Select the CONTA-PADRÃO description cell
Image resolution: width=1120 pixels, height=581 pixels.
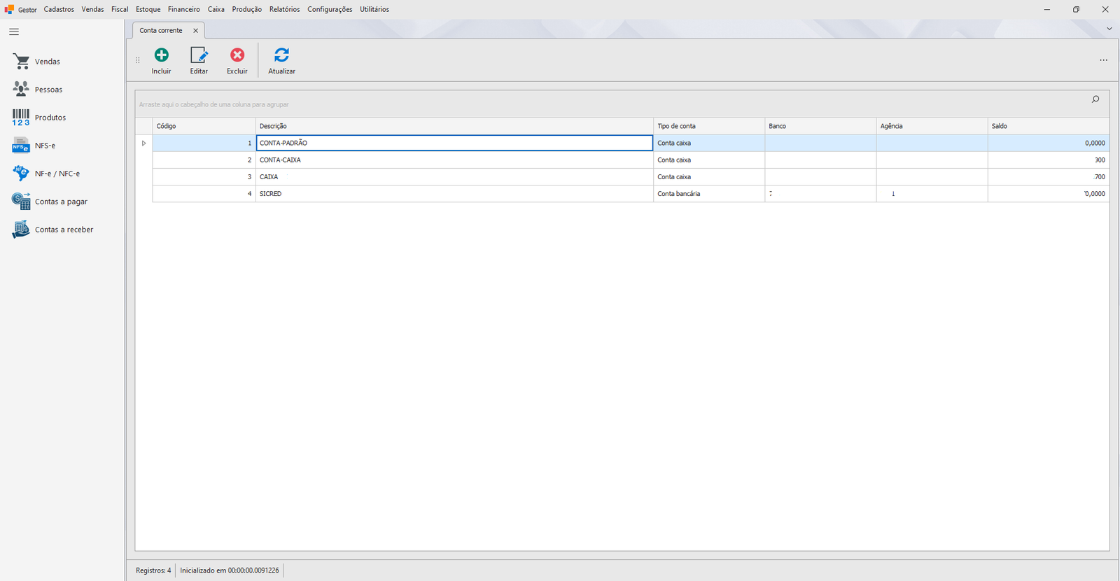pyautogui.click(x=454, y=143)
